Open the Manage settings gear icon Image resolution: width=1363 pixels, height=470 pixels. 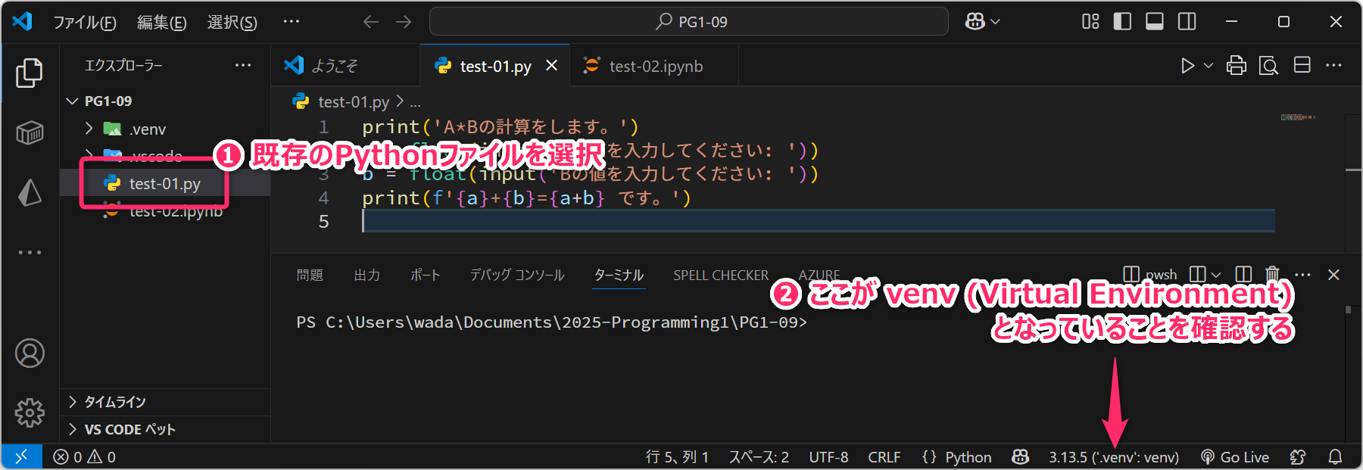[x=30, y=412]
